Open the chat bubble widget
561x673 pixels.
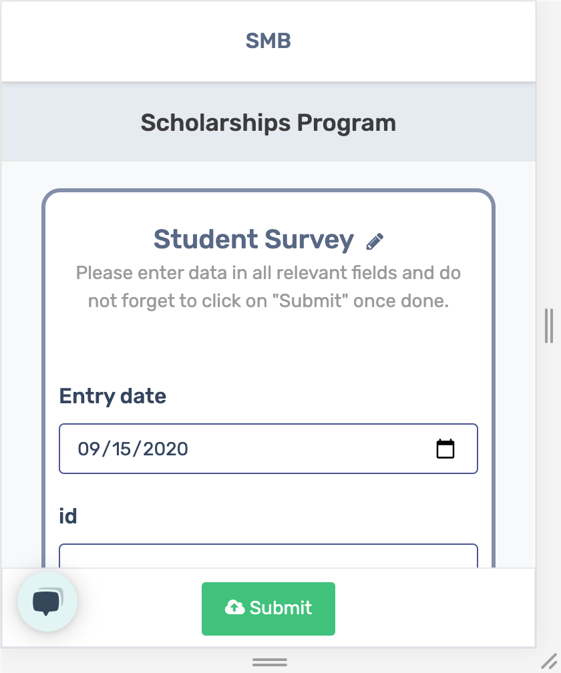coord(47,602)
